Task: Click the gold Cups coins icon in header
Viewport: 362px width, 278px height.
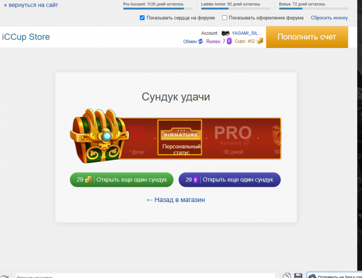Action: point(260,41)
